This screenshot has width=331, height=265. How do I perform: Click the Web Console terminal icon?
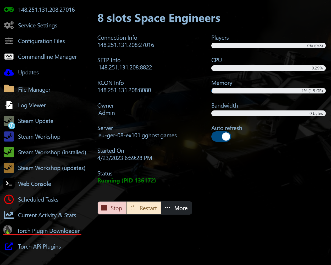pos(9,184)
